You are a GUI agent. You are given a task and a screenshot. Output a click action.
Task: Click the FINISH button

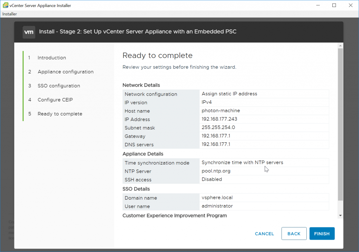[322, 233]
